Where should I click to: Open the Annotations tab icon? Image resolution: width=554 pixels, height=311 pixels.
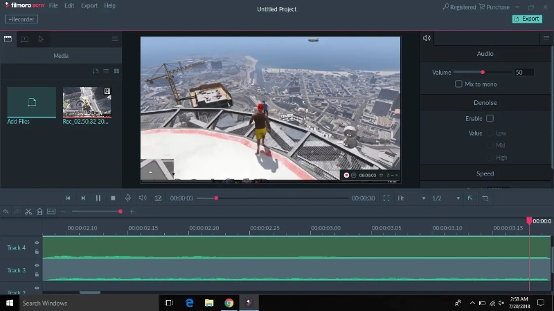(x=24, y=39)
